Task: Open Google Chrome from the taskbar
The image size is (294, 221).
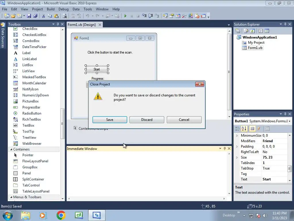Action: coord(61,215)
